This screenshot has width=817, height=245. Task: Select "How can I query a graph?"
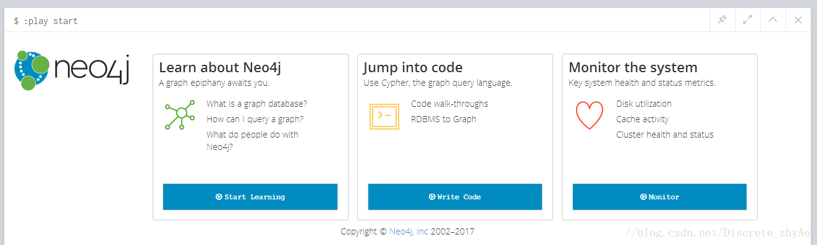pos(255,119)
